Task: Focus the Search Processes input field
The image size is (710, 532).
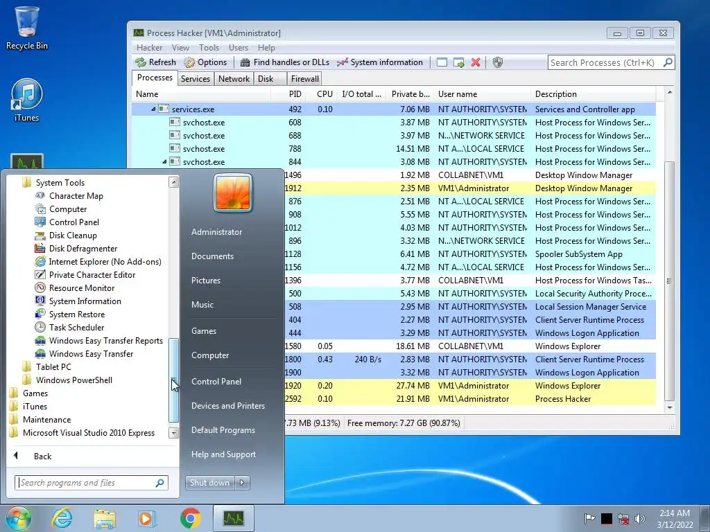Action: coord(605,62)
